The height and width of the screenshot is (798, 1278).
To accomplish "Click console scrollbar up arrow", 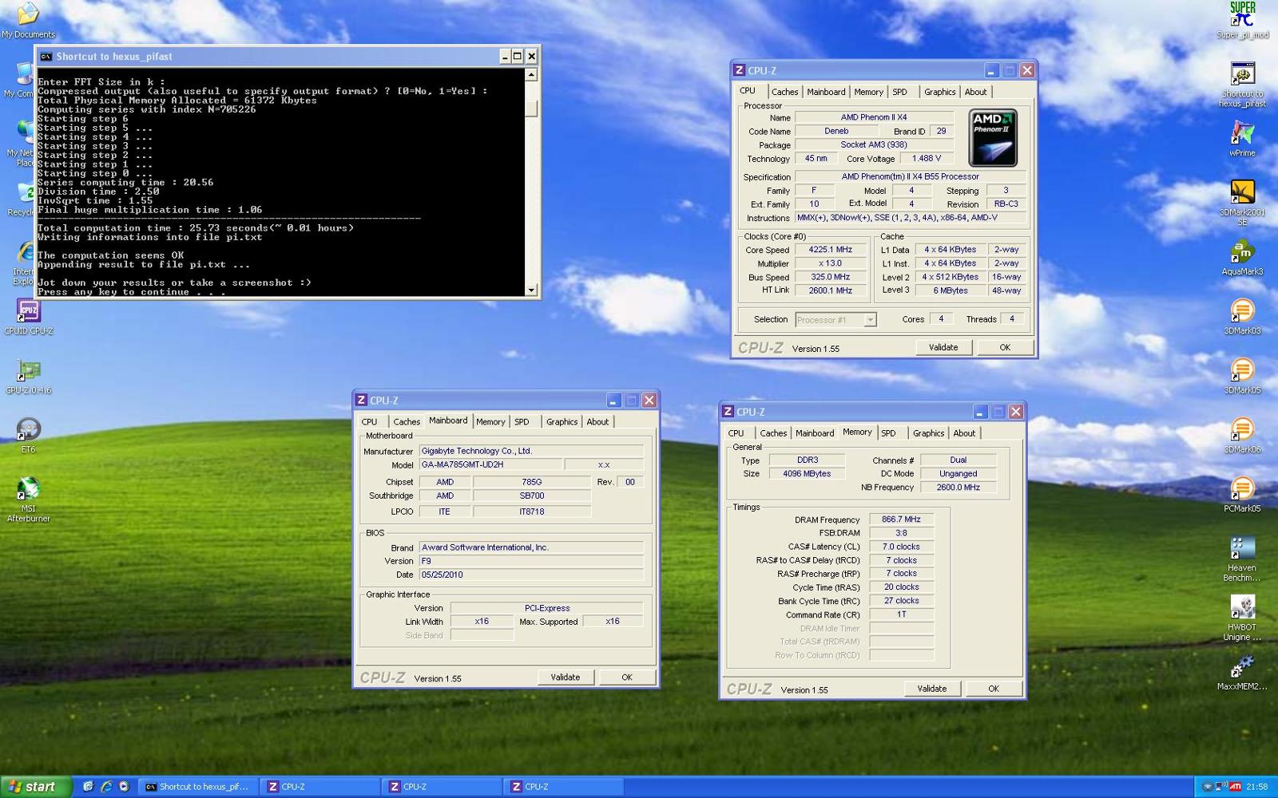I will coord(531,74).
